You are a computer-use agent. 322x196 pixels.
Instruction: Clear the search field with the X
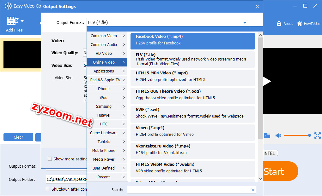tap(253, 190)
